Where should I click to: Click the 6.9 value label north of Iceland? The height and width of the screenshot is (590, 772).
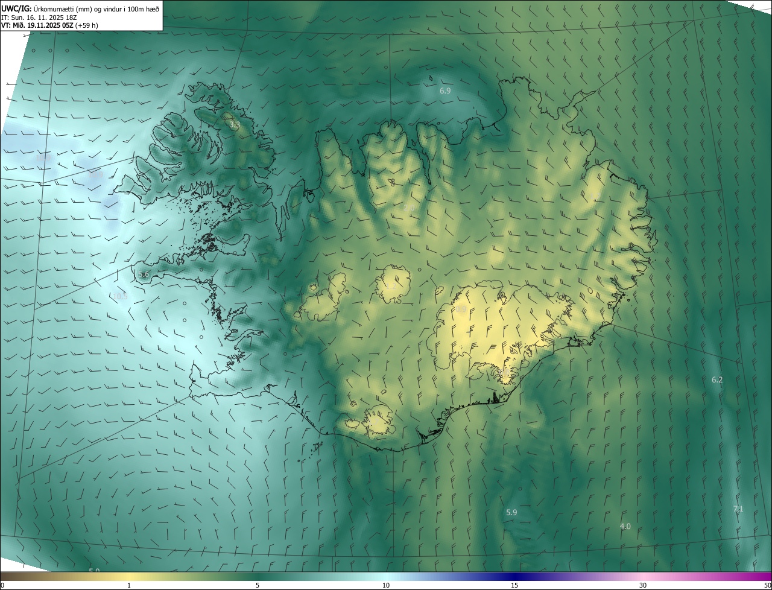click(445, 90)
